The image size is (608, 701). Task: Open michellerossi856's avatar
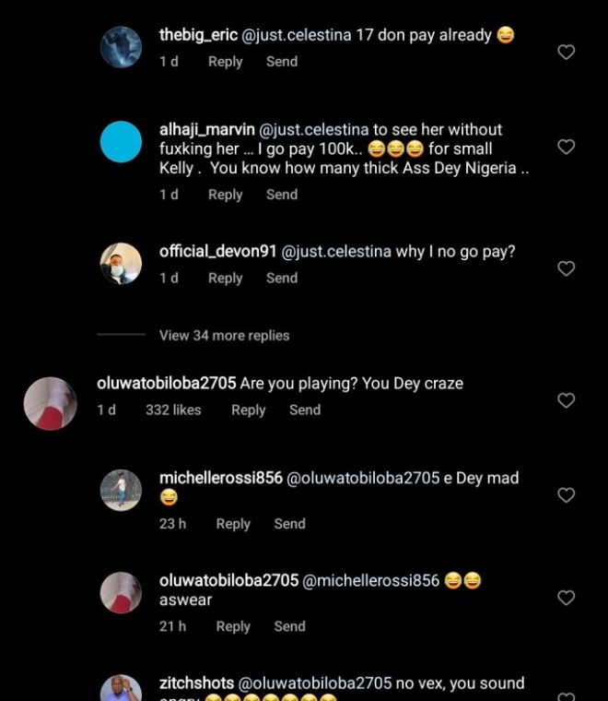click(121, 490)
